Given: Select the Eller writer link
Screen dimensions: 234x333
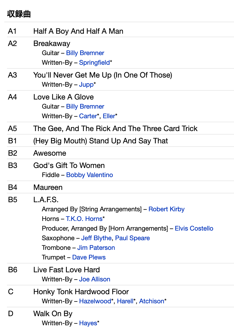Looking at the screenshot, I should [x=109, y=116].
